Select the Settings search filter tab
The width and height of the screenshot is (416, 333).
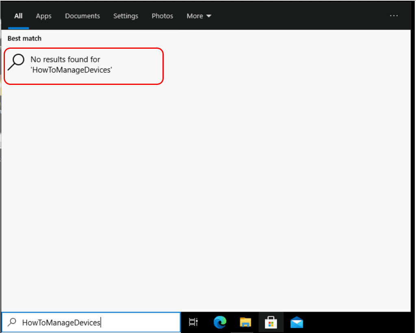tap(126, 16)
